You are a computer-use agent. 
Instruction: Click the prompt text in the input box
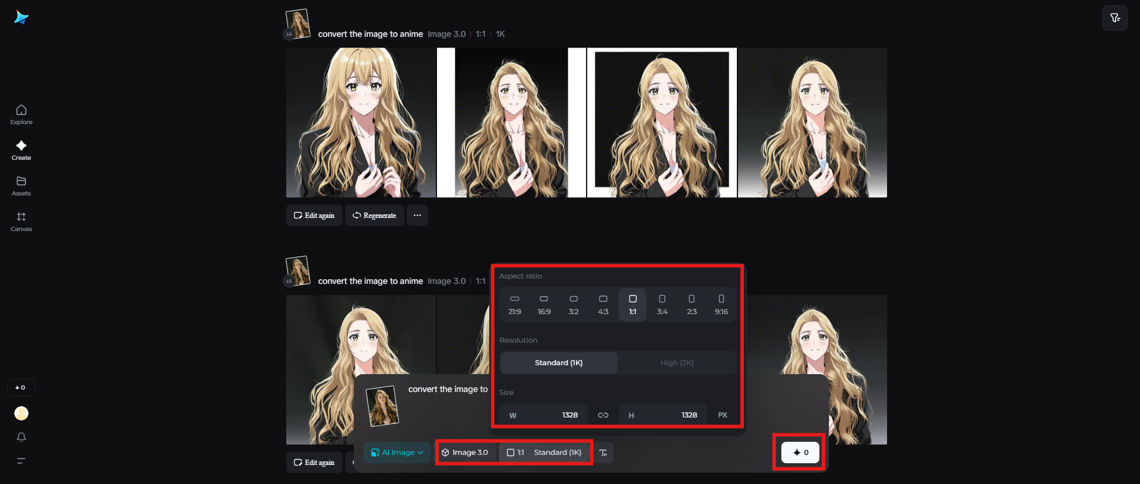(448, 390)
